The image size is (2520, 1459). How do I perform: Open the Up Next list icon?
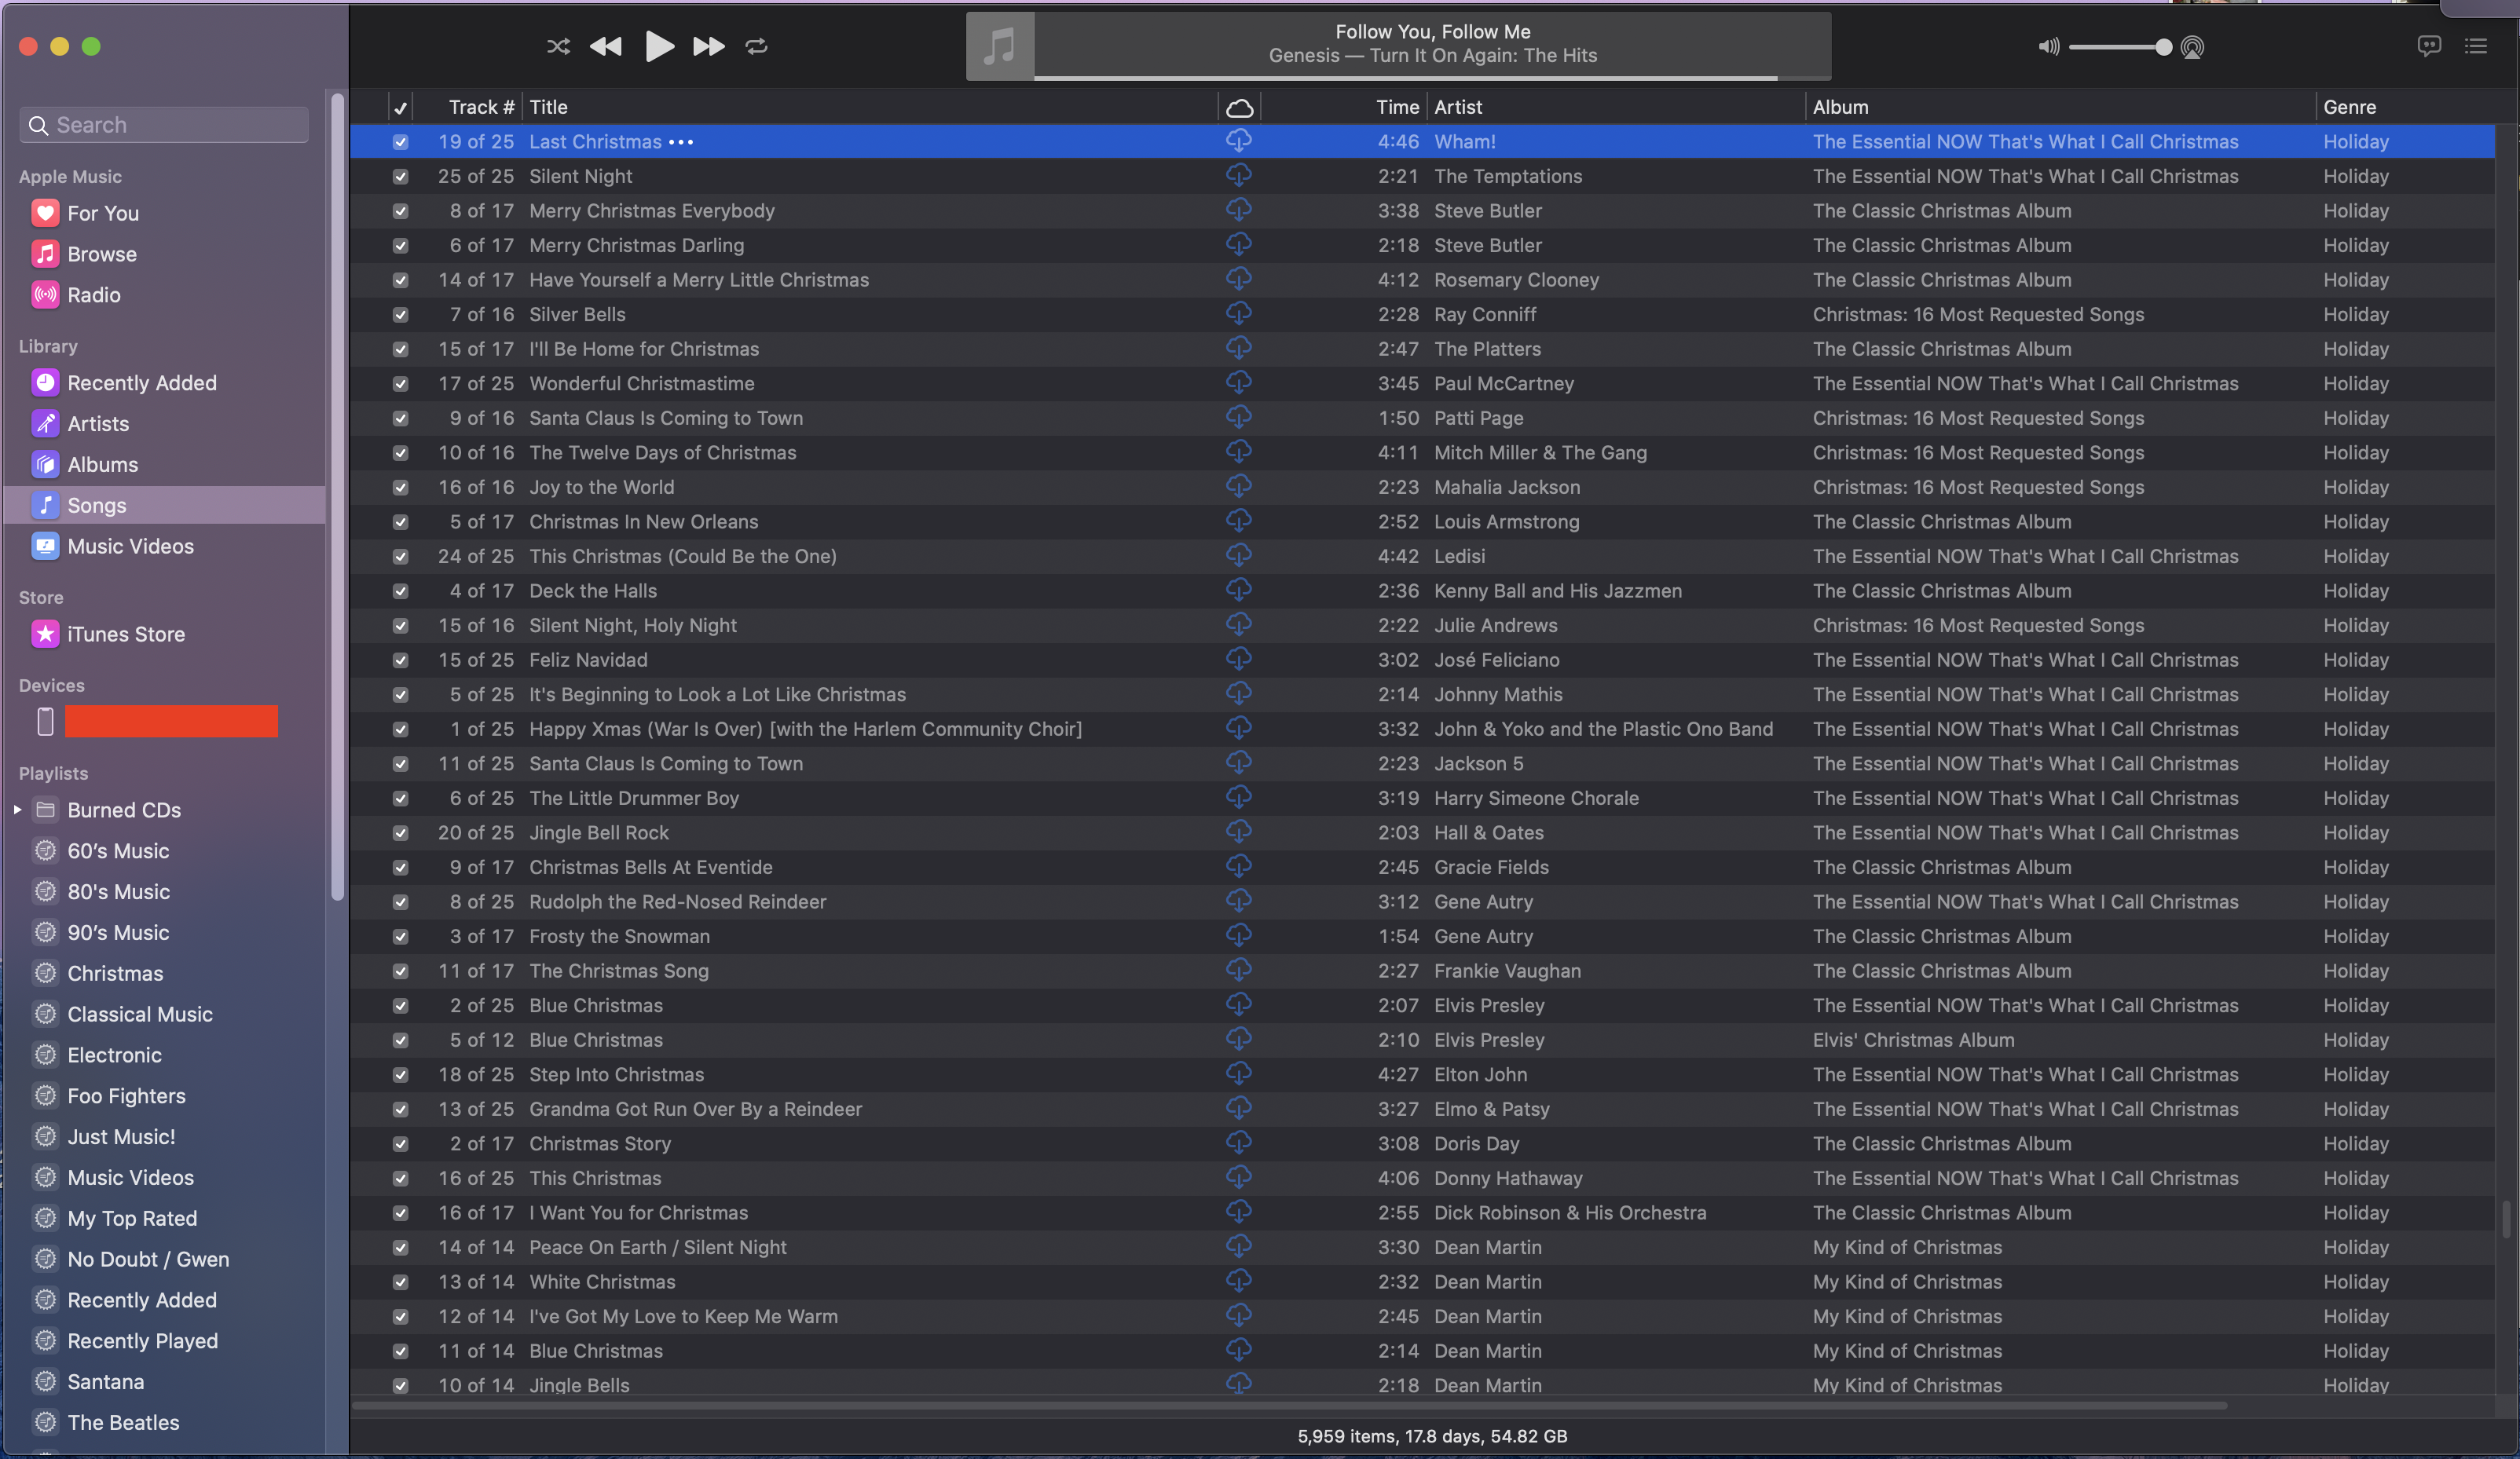tap(2475, 46)
